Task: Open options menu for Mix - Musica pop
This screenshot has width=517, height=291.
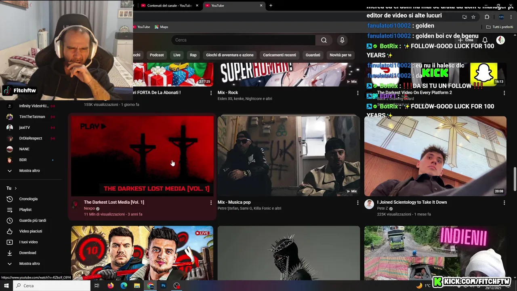Action: pyautogui.click(x=357, y=202)
